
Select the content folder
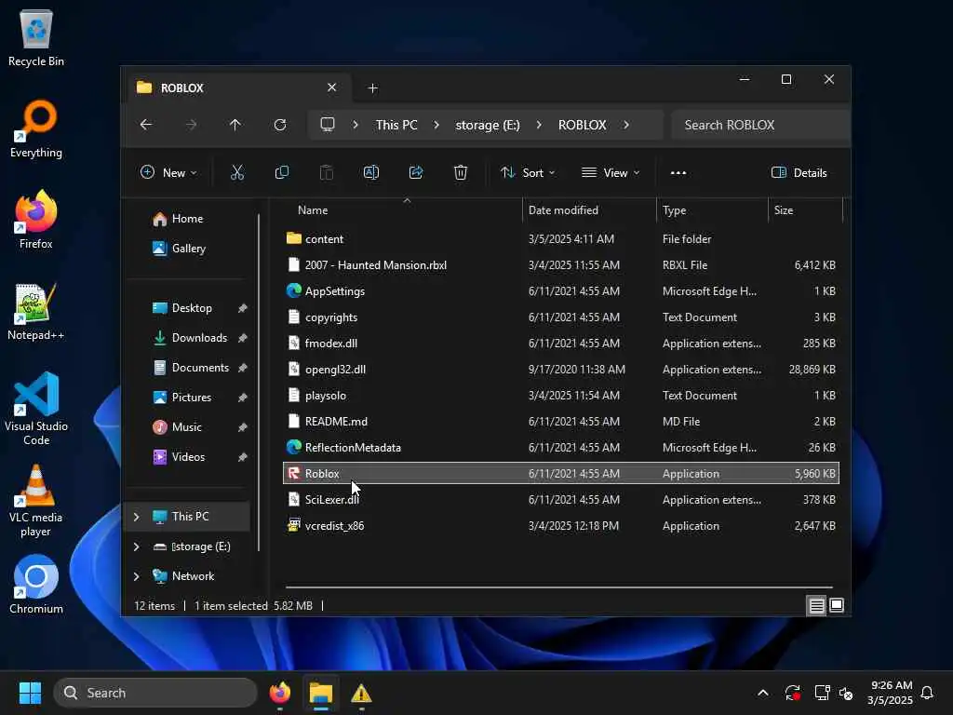point(561,239)
